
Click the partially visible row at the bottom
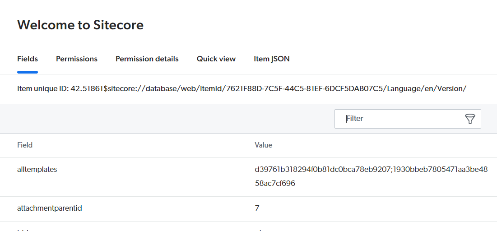coord(248,227)
